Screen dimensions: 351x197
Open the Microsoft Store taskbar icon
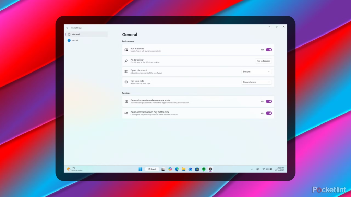click(x=197, y=169)
